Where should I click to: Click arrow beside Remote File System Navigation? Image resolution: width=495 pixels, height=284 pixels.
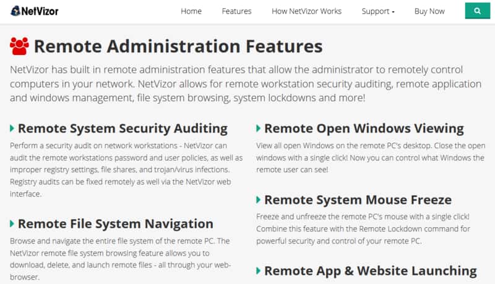(12, 224)
